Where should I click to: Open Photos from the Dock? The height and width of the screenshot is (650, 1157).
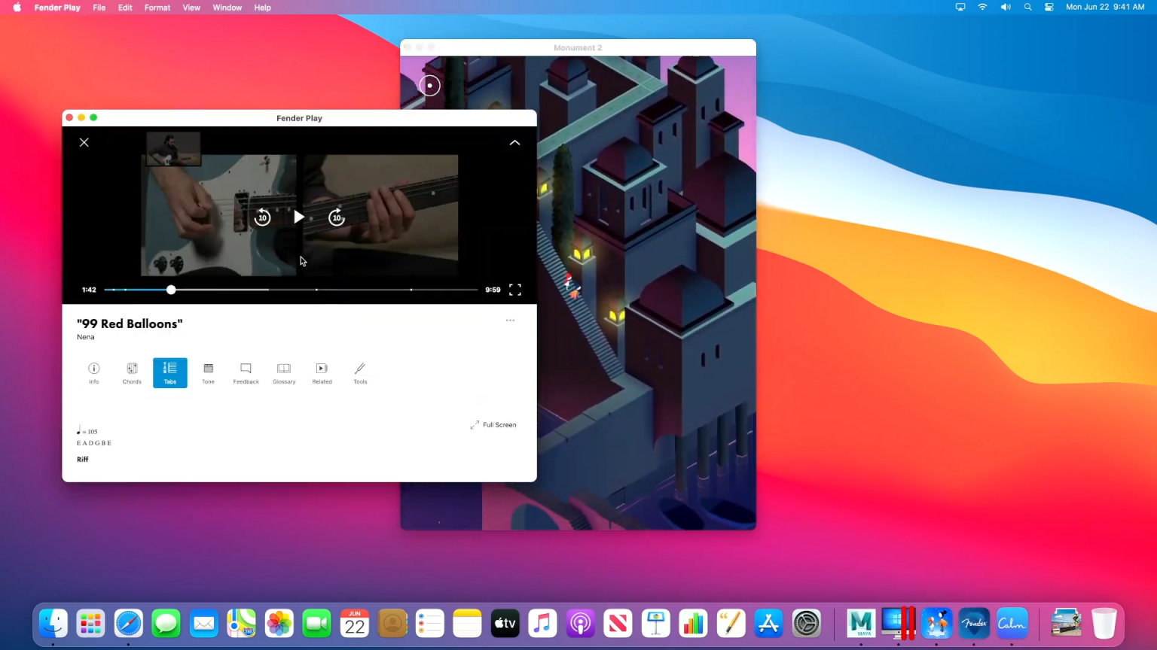tap(279, 623)
